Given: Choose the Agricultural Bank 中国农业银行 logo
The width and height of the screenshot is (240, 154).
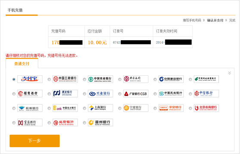Looking at the screenshot, I should pyautogui.click(x=100, y=79).
